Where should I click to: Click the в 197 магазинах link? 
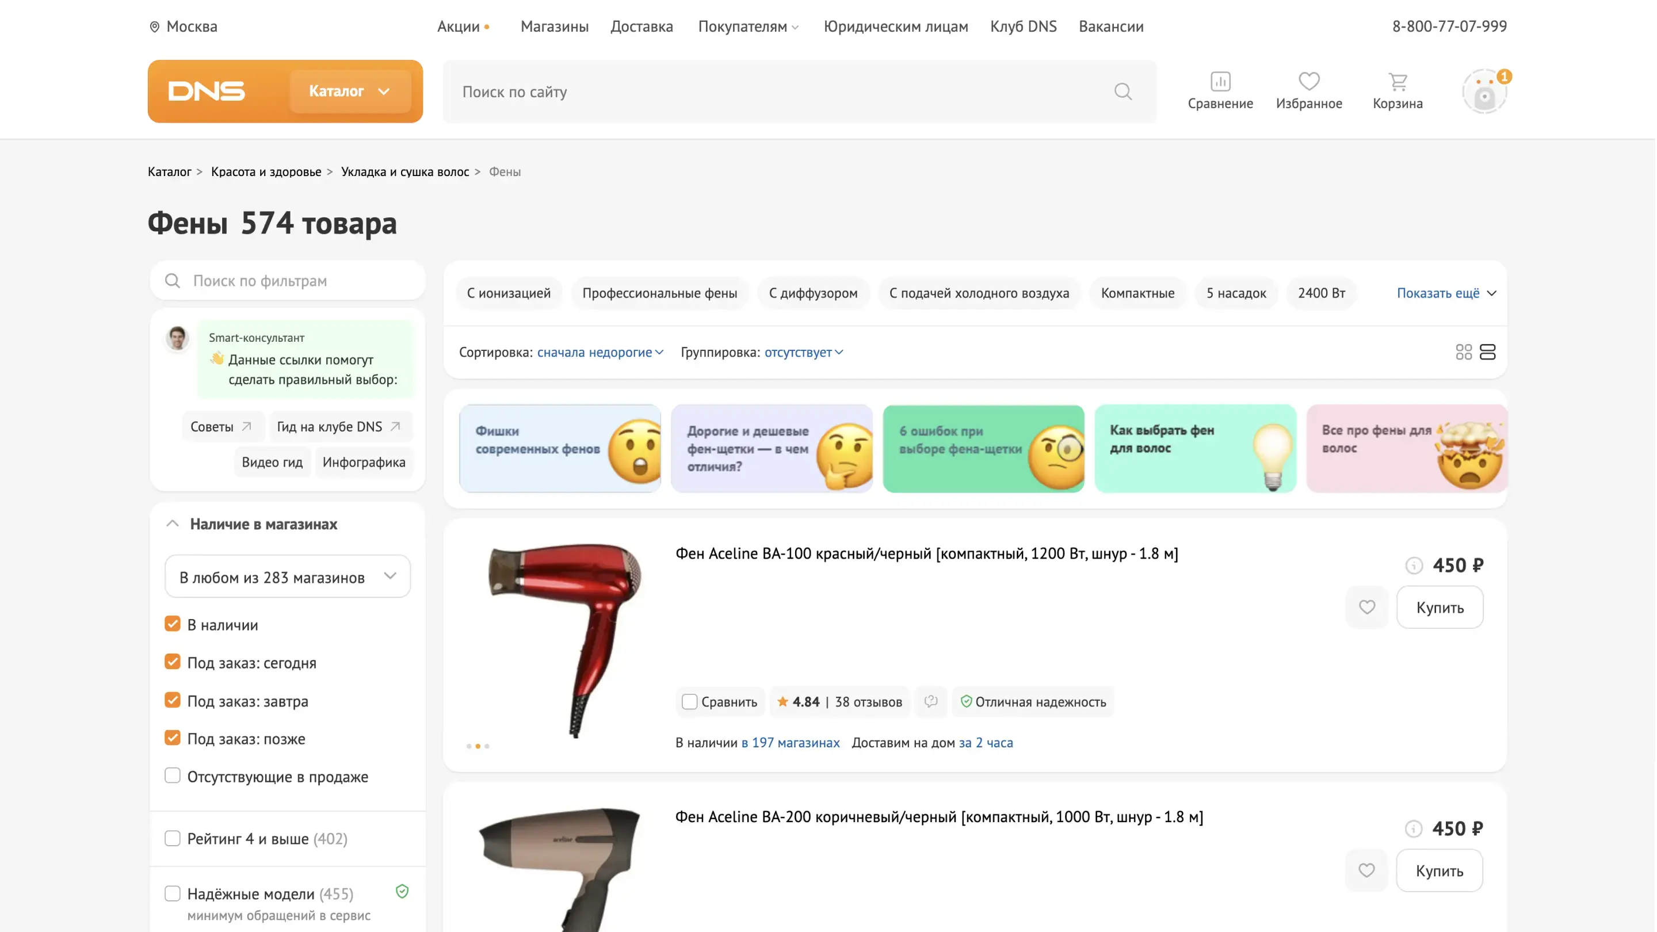point(790,742)
